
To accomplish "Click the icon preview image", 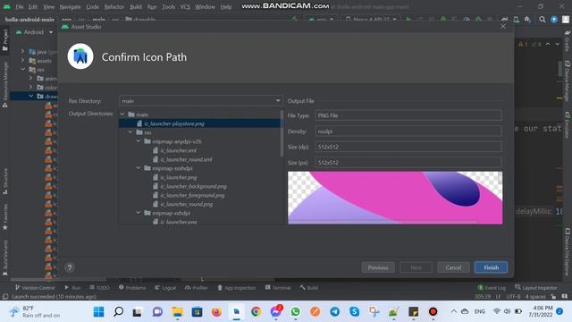I will 395,198.
